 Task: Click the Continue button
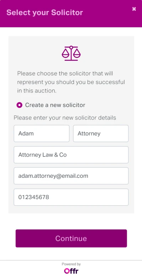pyautogui.click(x=71, y=238)
